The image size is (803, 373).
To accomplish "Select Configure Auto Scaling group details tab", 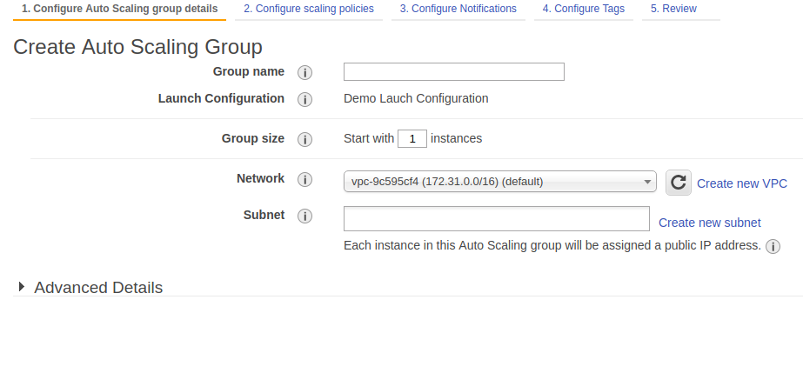I will click(x=119, y=9).
